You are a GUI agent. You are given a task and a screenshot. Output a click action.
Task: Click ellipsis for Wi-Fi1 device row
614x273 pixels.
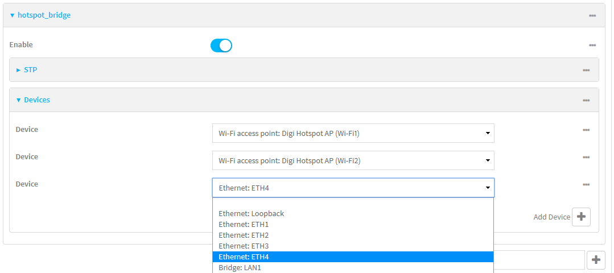586,130
